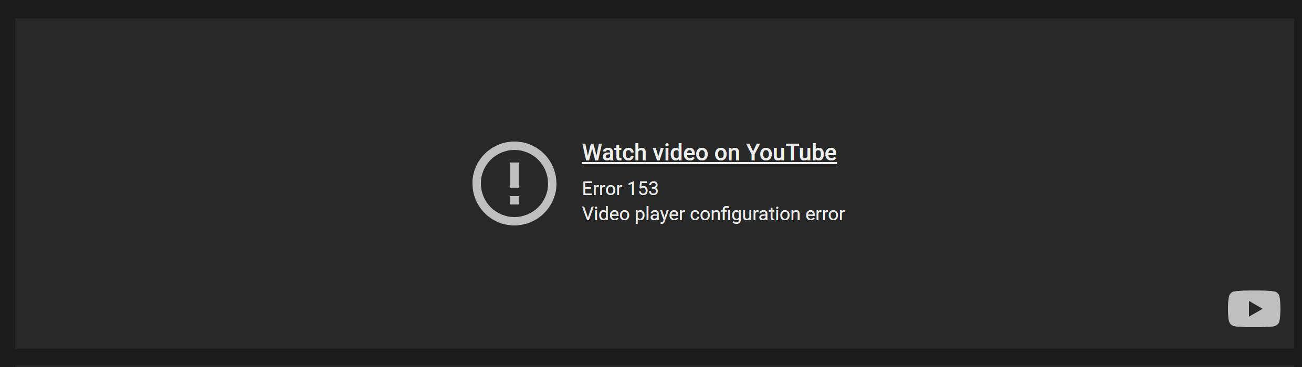Open the YouTube logo in player corner
This screenshot has width=1302, height=367.
coord(1254,309)
